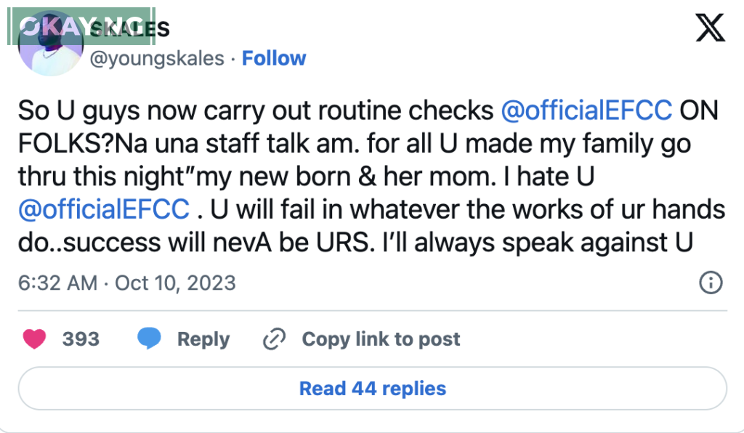Click the 393 likes count
Screen dimensions: 744x433
81,339
